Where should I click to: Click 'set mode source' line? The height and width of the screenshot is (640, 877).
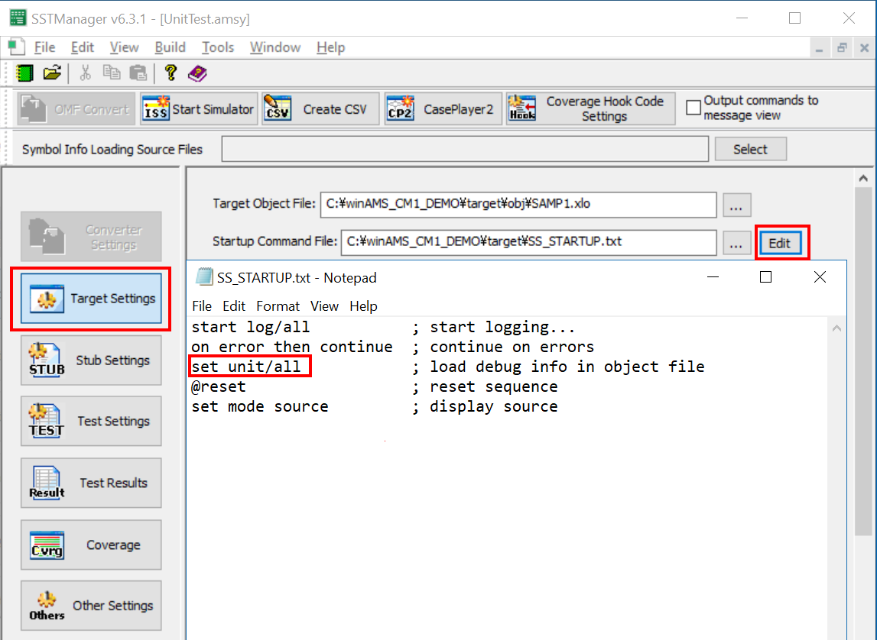click(260, 406)
